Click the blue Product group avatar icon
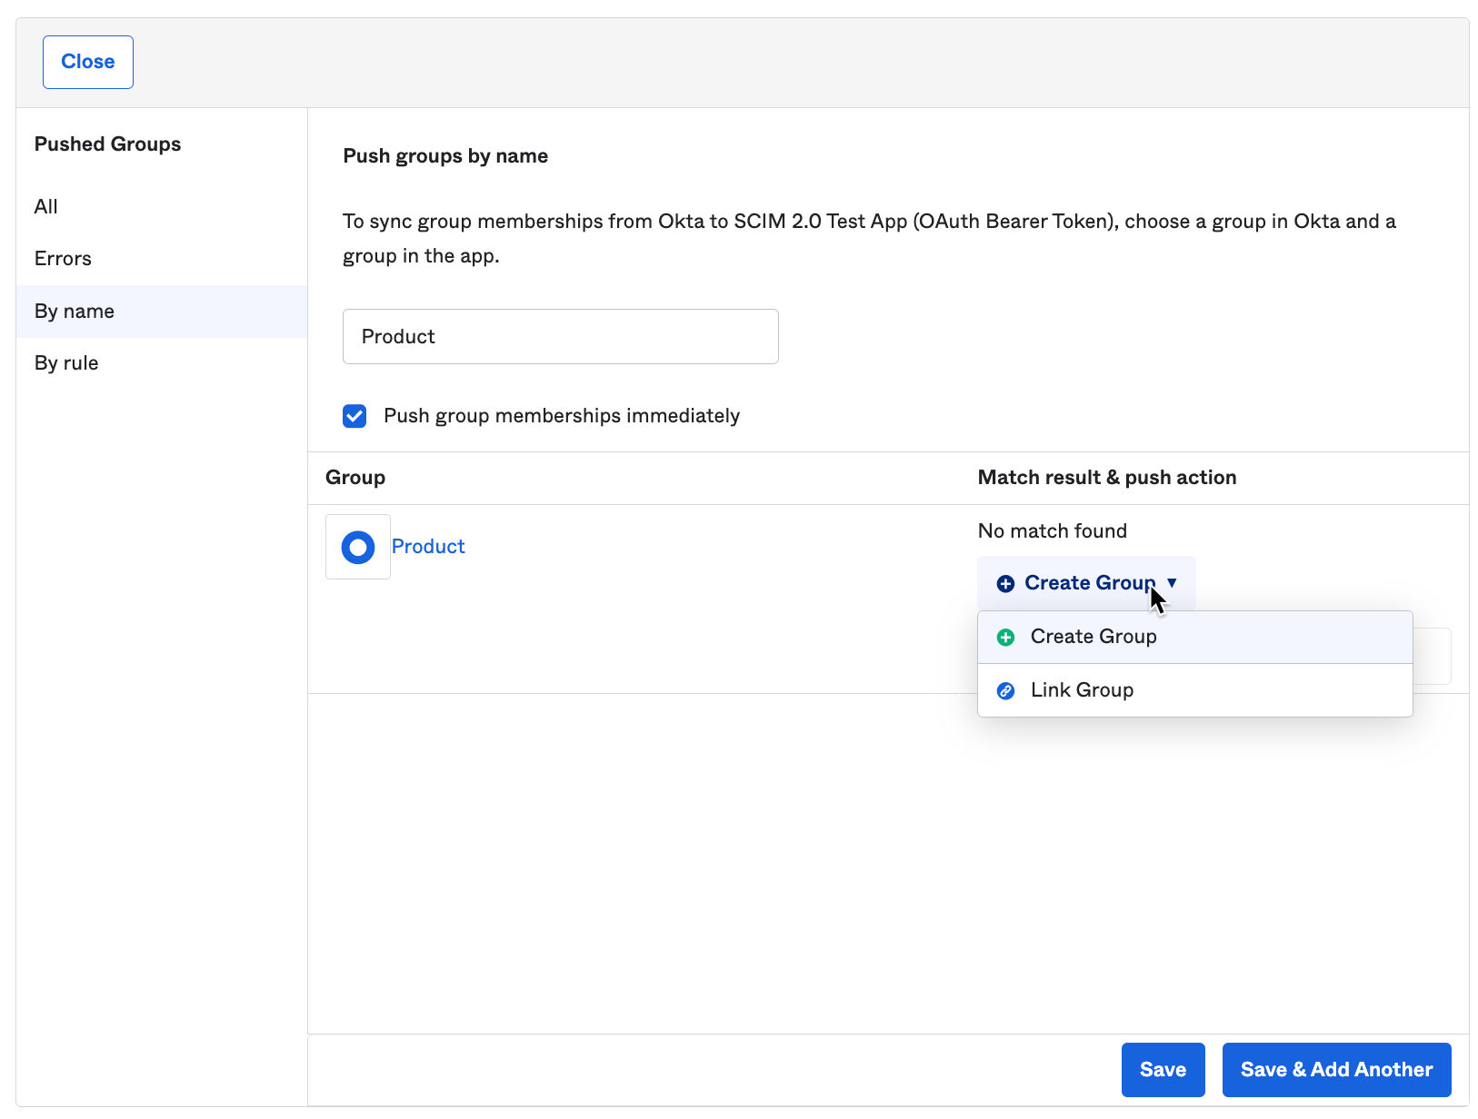Viewport: 1478px width, 1119px height. click(357, 546)
